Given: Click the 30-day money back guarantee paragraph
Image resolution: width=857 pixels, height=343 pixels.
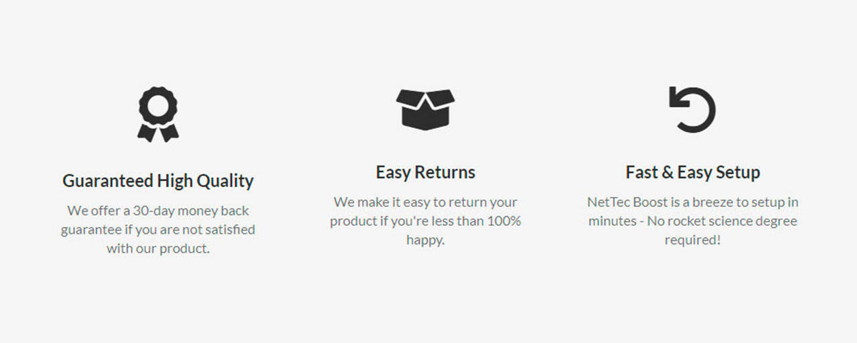Looking at the screenshot, I should coord(158,229).
